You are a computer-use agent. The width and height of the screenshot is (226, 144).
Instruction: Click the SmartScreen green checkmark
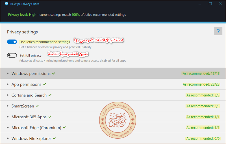click(37, 106)
